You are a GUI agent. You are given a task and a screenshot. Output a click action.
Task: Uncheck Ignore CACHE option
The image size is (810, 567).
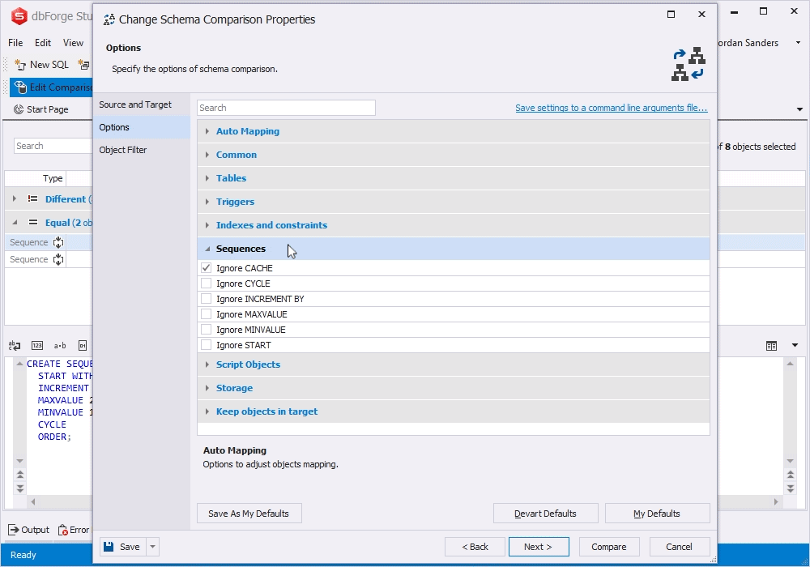point(206,268)
